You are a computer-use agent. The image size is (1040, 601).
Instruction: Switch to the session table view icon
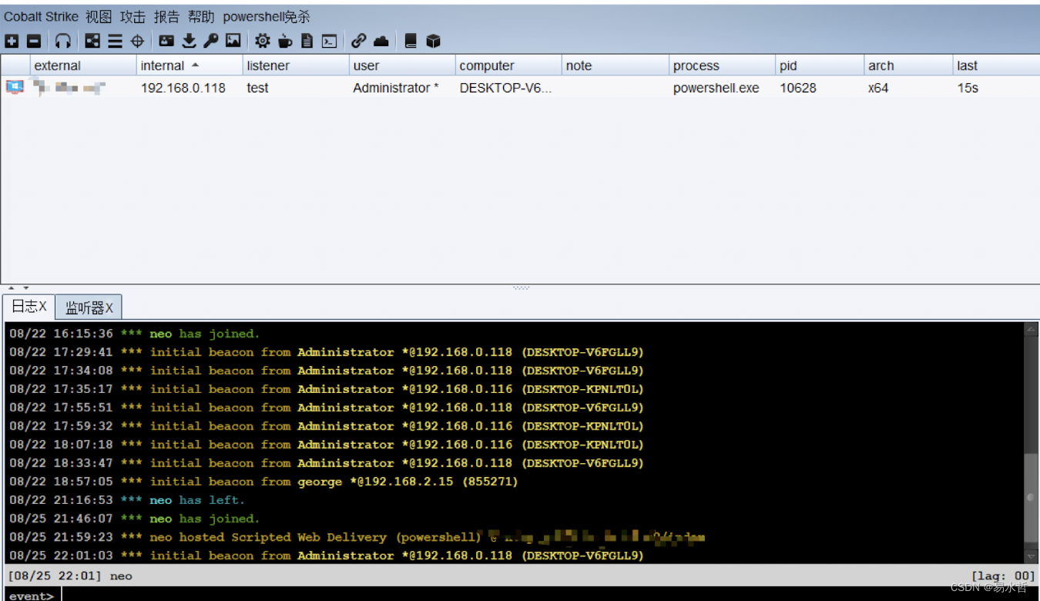(115, 41)
